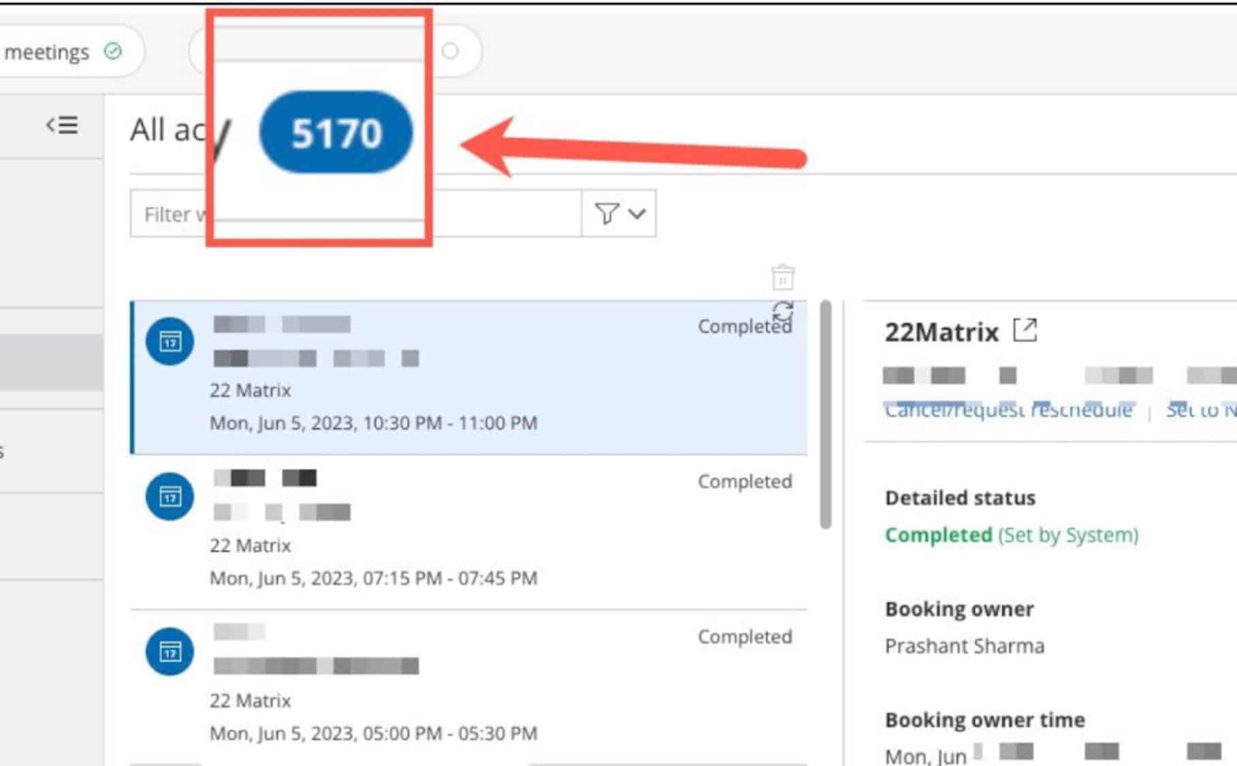Click the trash delete icon above list
The width and height of the screenshot is (1237, 766).
click(x=783, y=278)
